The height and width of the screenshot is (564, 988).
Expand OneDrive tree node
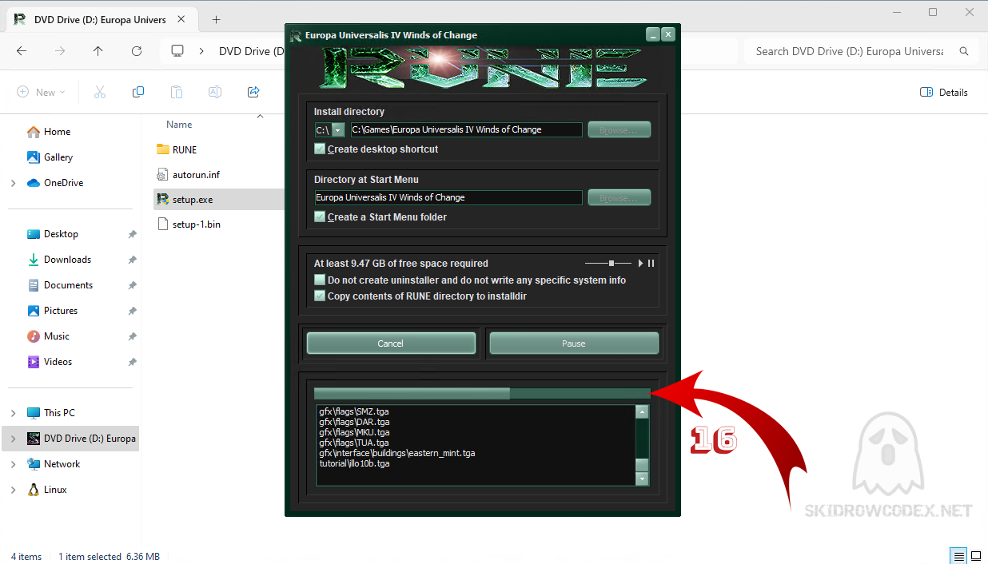(13, 183)
